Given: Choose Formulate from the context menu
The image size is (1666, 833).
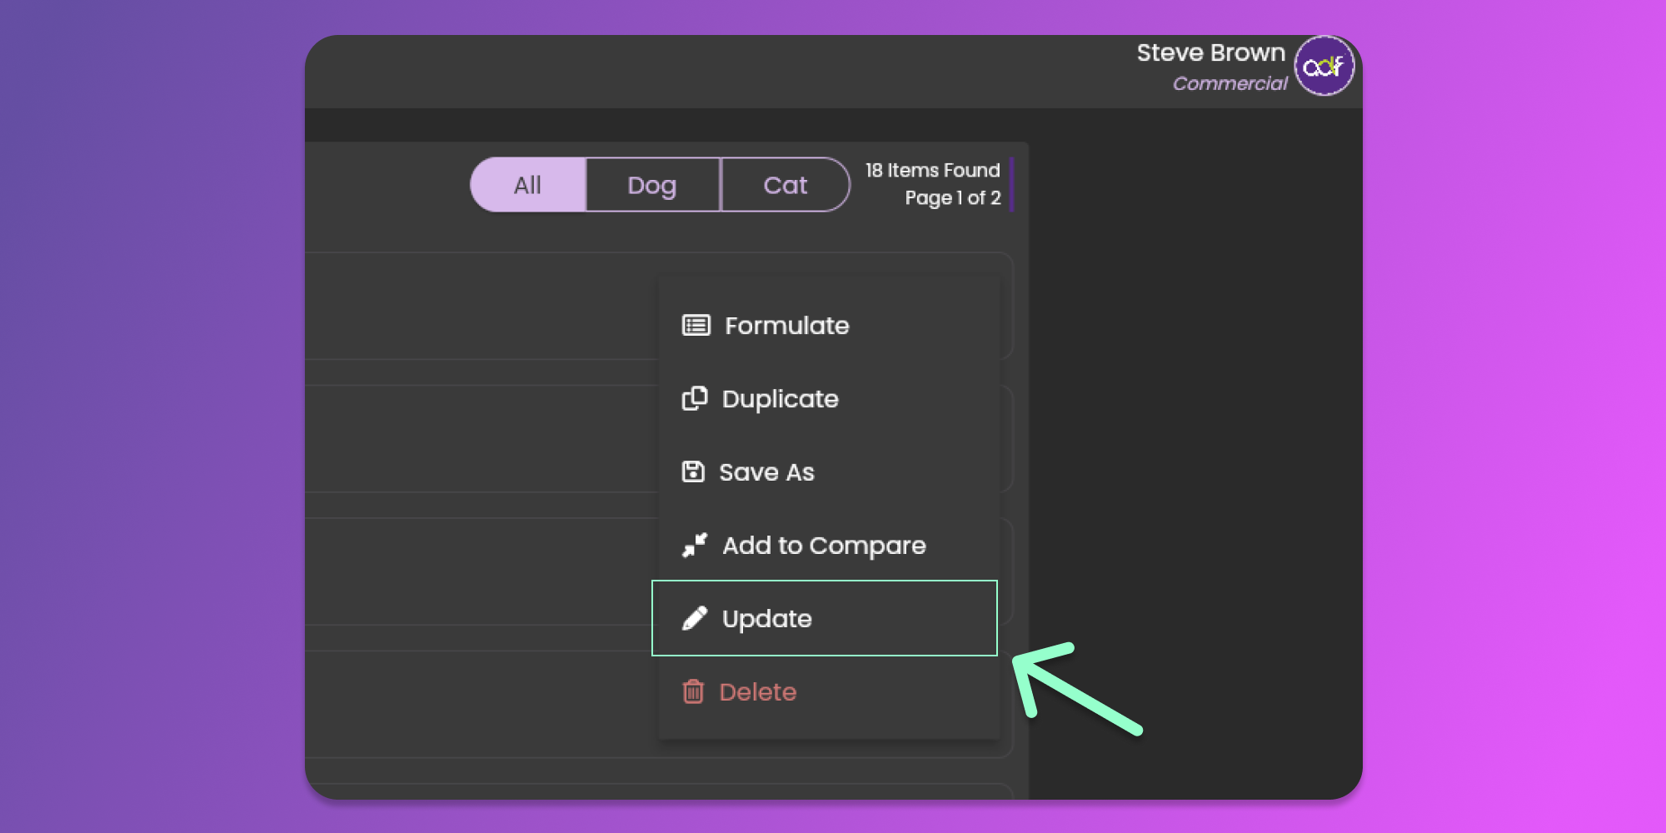Looking at the screenshot, I should 787,326.
